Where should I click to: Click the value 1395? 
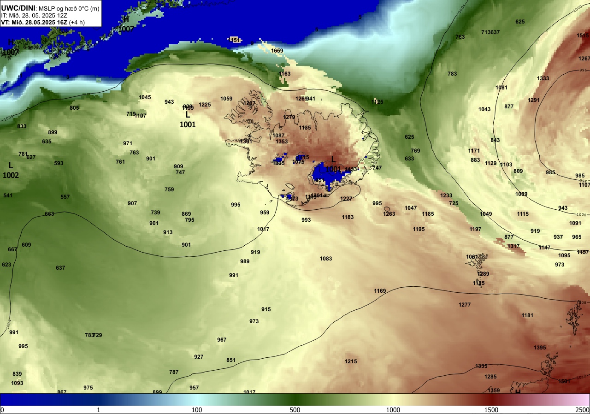pos(540,348)
